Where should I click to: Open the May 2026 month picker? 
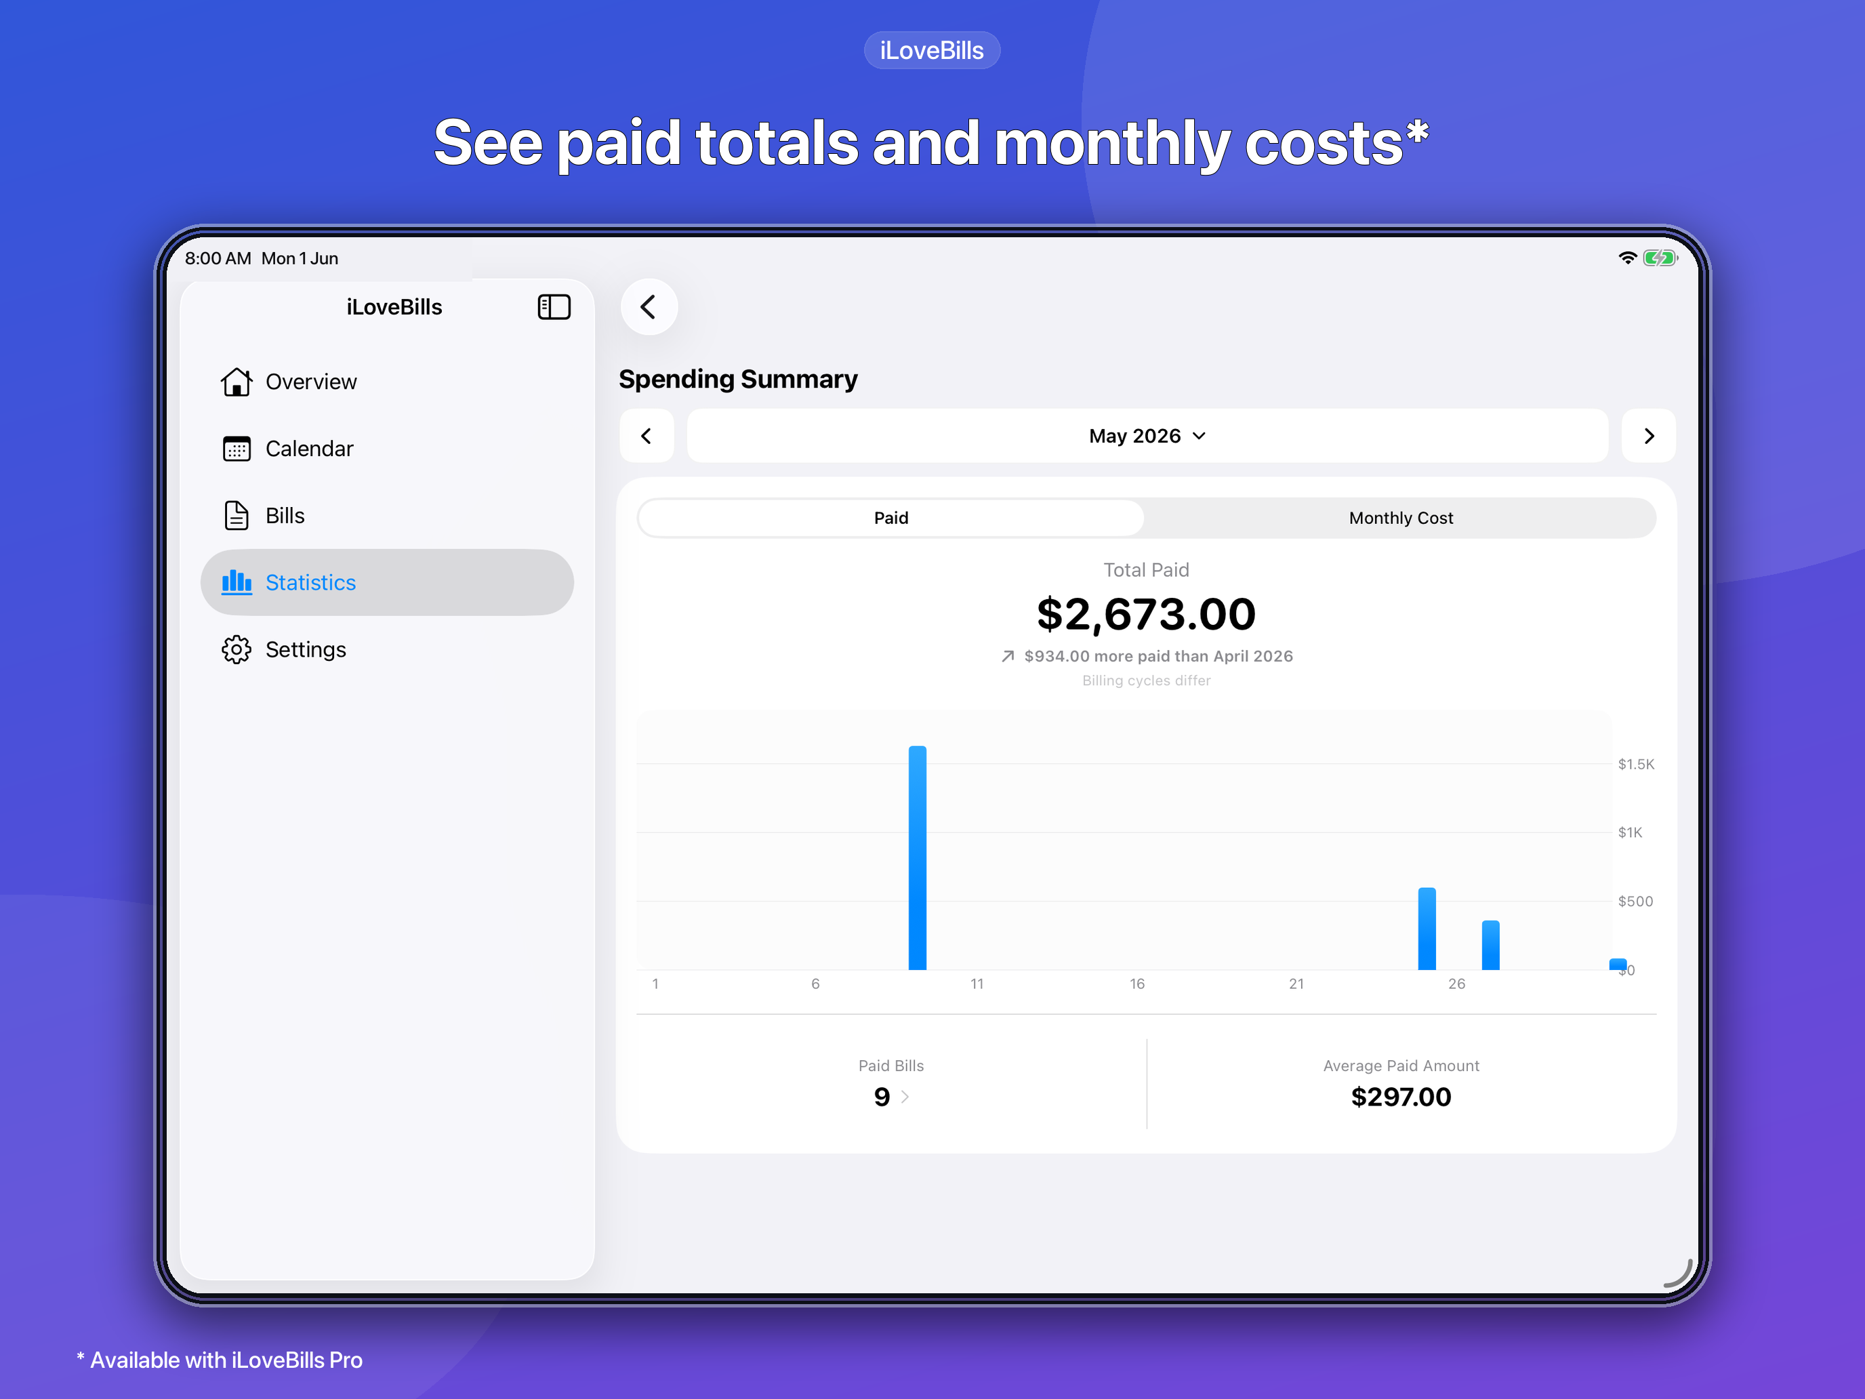[1147, 436]
